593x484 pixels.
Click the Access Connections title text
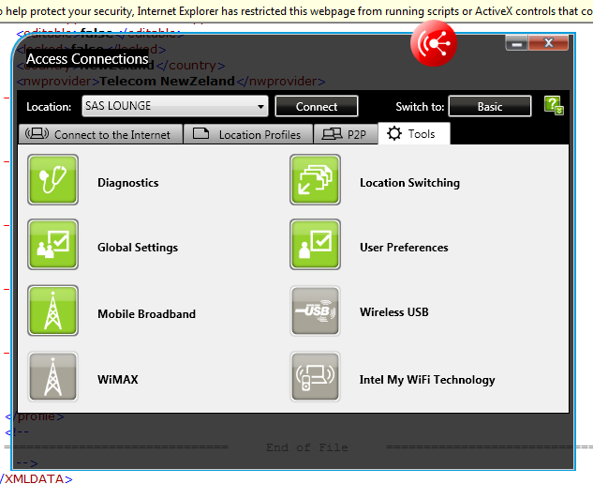point(87,59)
